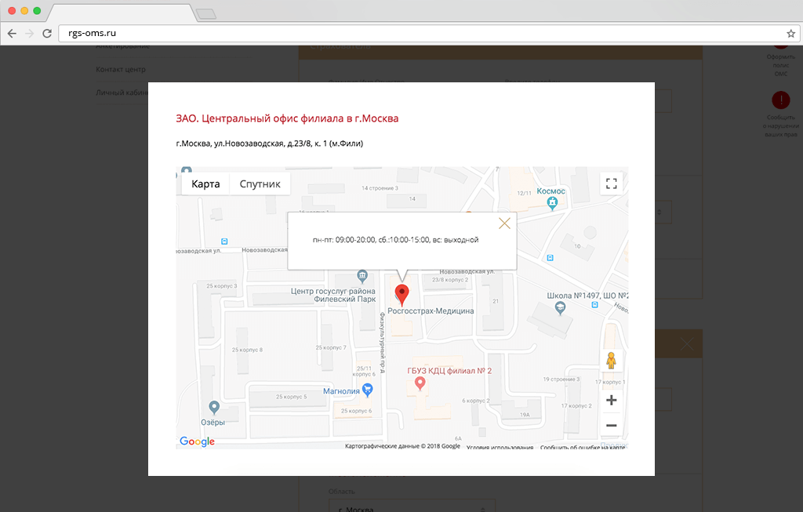The height and width of the screenshot is (512, 803).
Task: Open the Google logo link on map
Action: click(x=197, y=442)
